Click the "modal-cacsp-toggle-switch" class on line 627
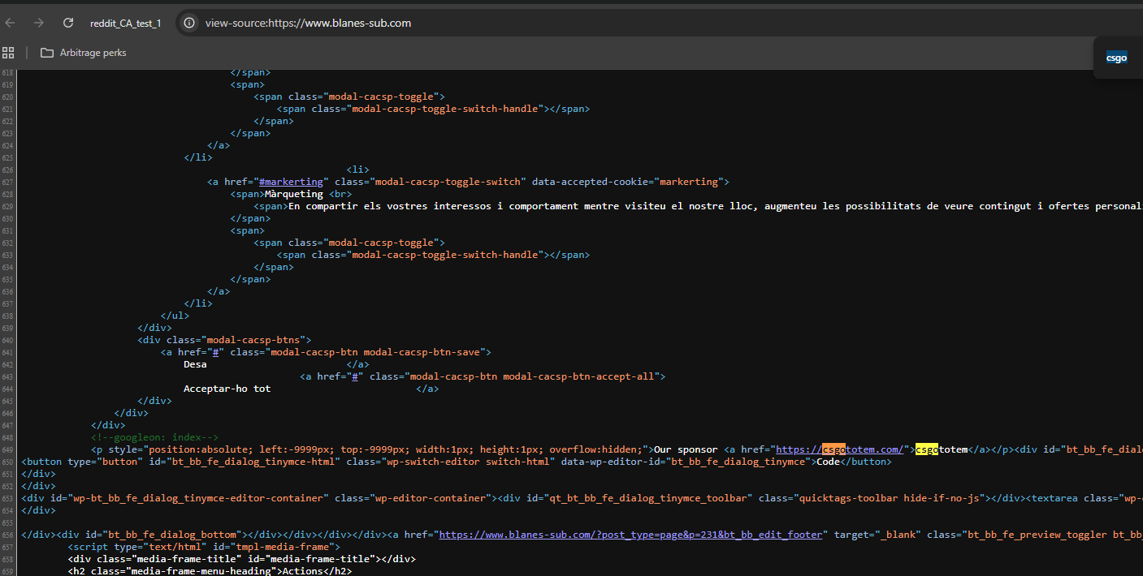The height and width of the screenshot is (576, 1143). [x=448, y=182]
